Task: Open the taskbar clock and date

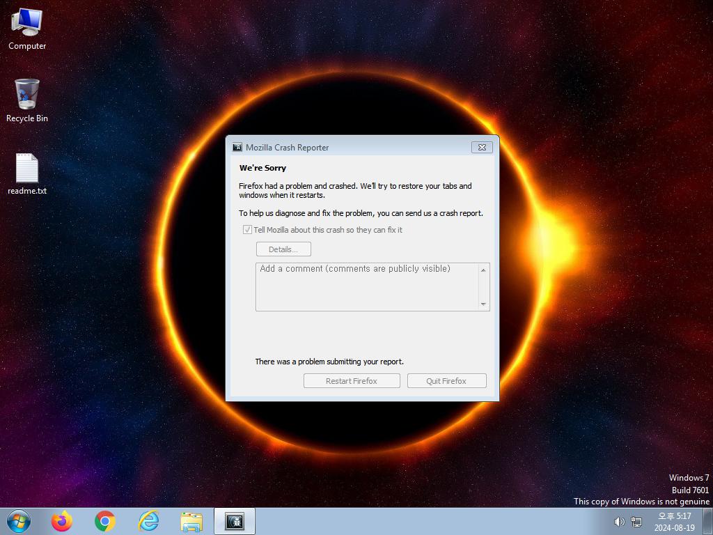Action: [x=674, y=522]
